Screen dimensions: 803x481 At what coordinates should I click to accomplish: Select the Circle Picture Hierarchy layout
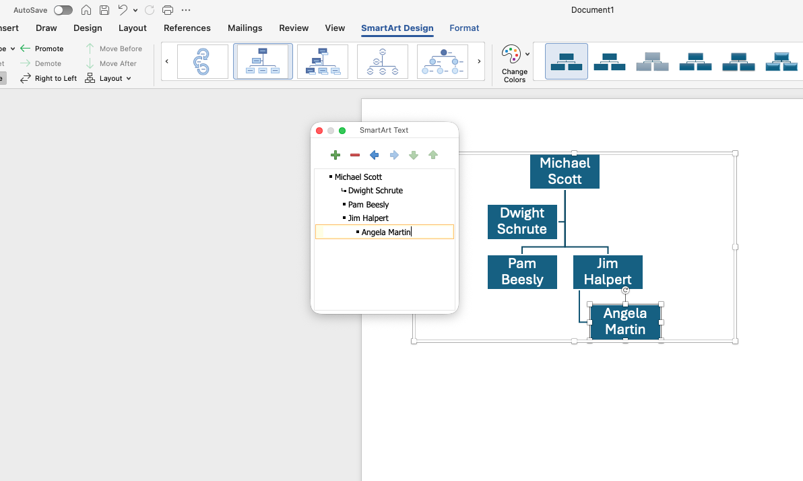point(443,61)
